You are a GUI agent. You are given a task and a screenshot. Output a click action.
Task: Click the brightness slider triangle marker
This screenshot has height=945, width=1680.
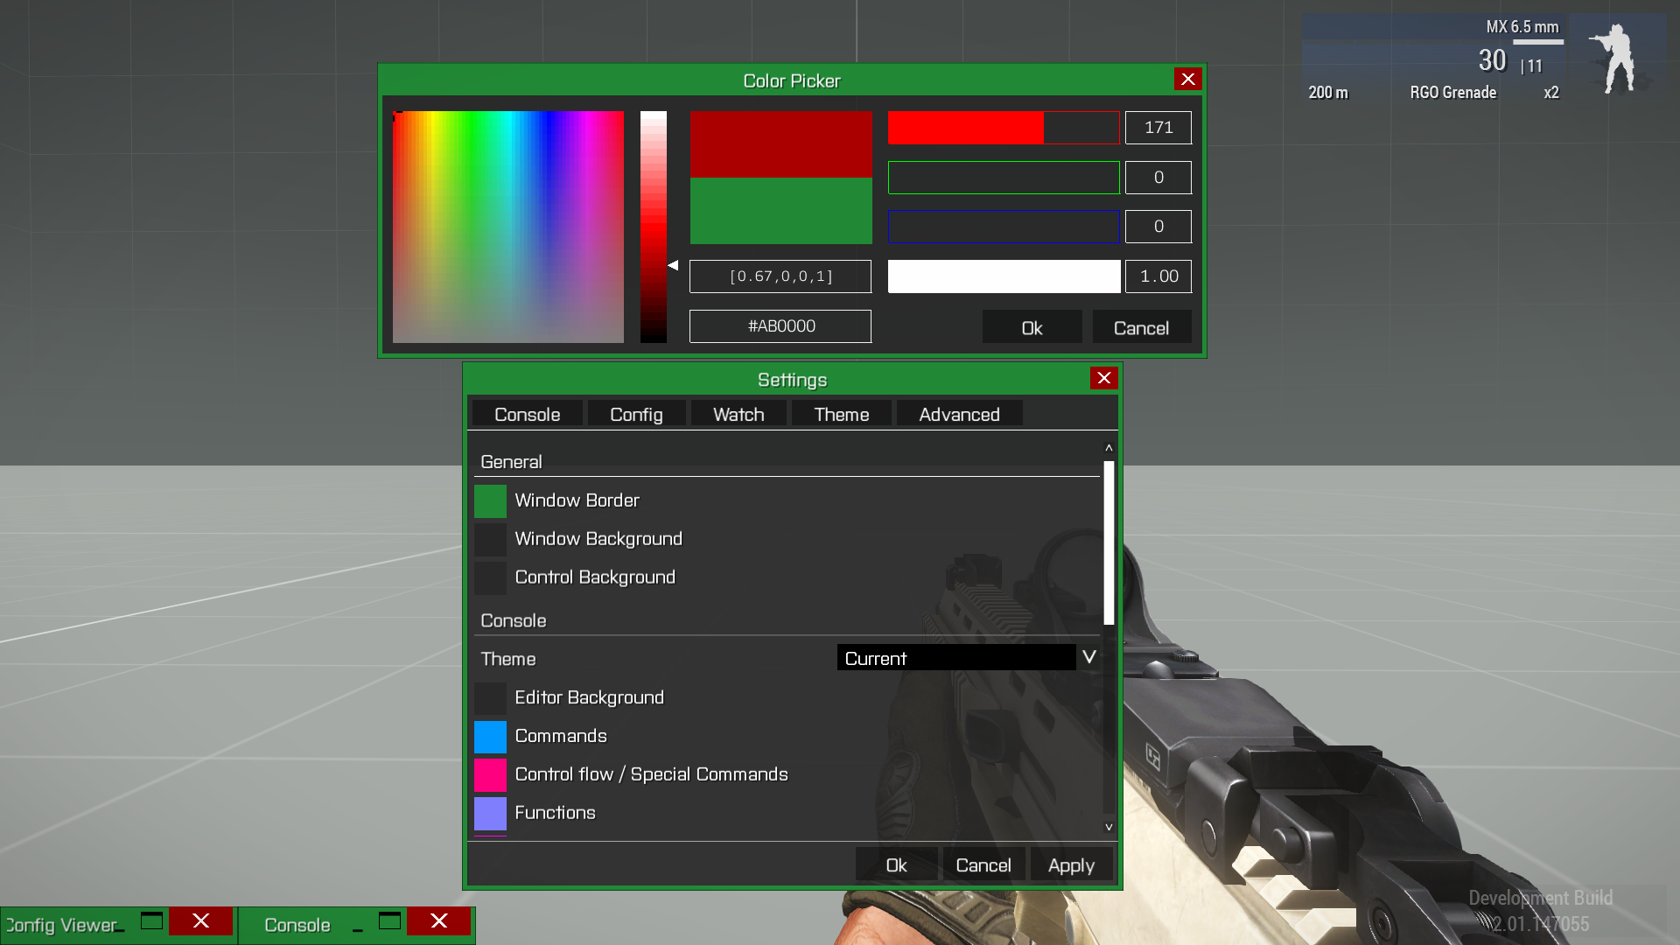point(673,265)
